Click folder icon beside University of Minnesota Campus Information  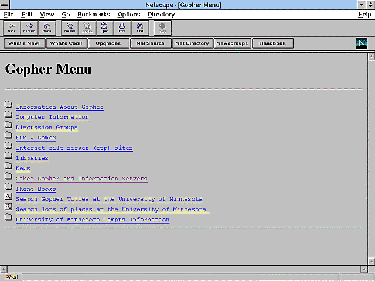coord(8,217)
